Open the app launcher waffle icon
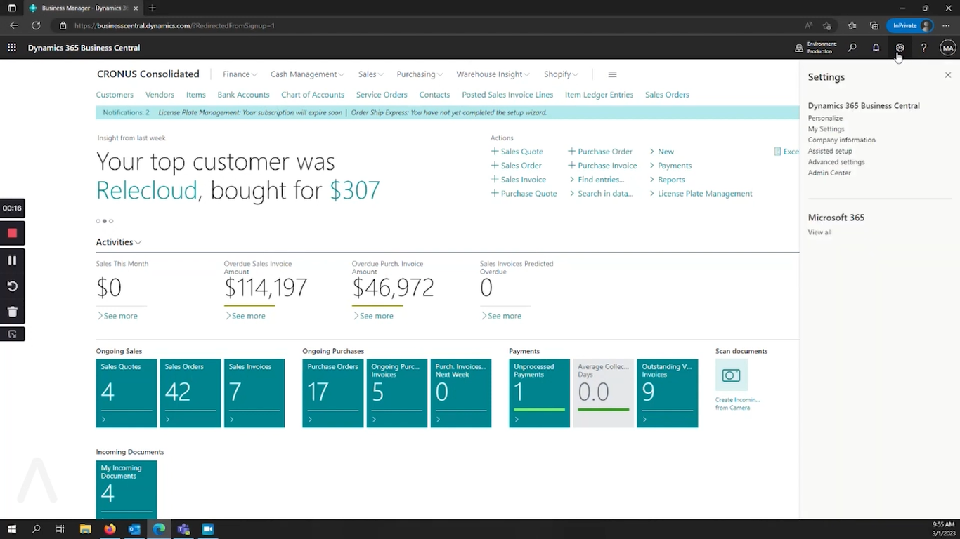 click(x=12, y=48)
